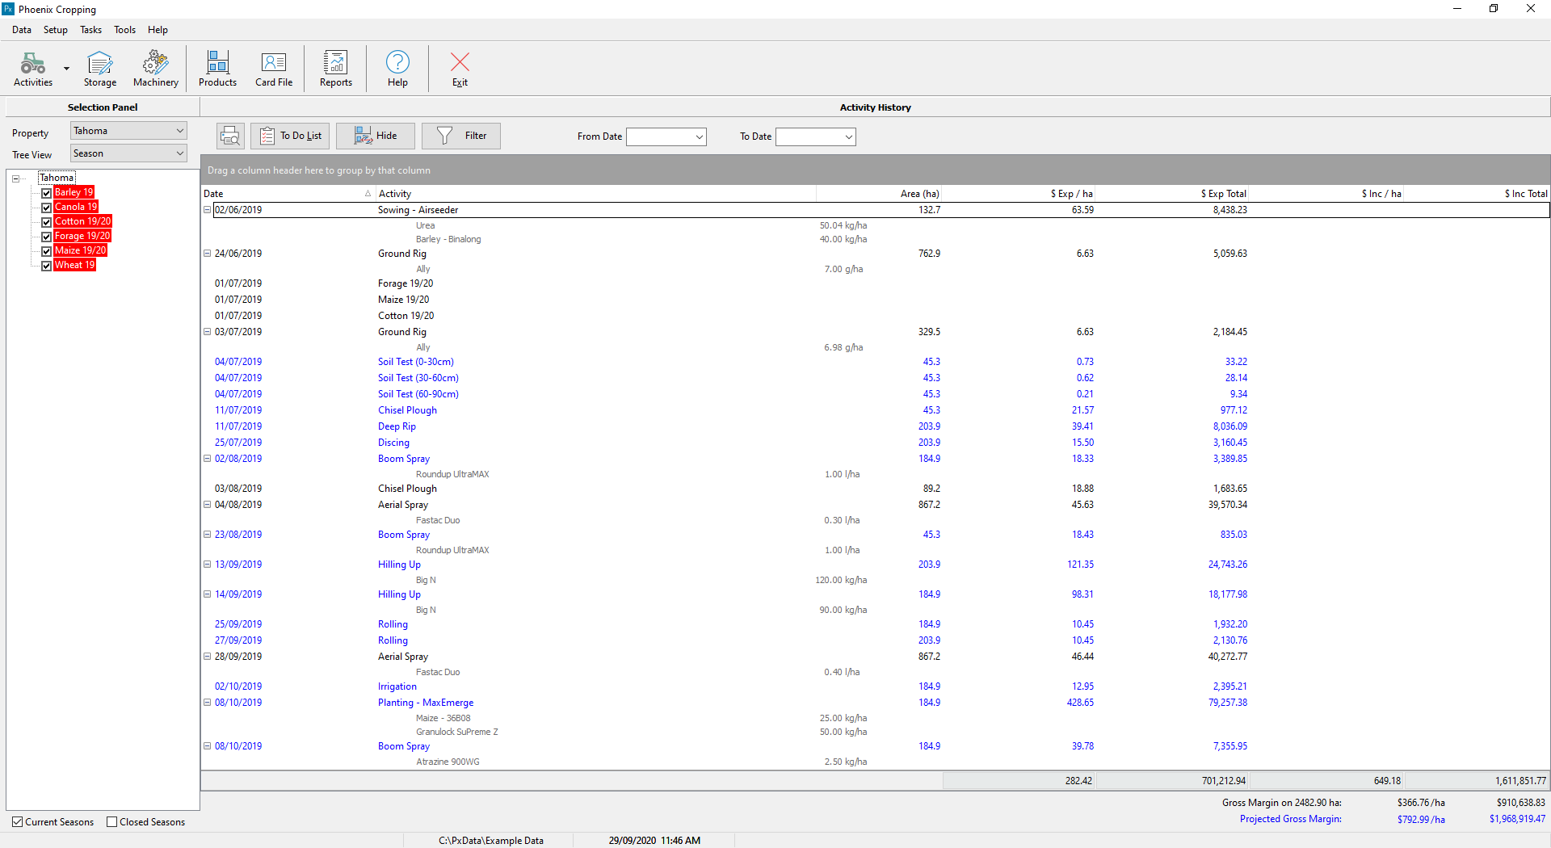This screenshot has height=848, width=1551.
Task: Collapse the Tahoma tree node
Action: pyautogui.click(x=15, y=178)
